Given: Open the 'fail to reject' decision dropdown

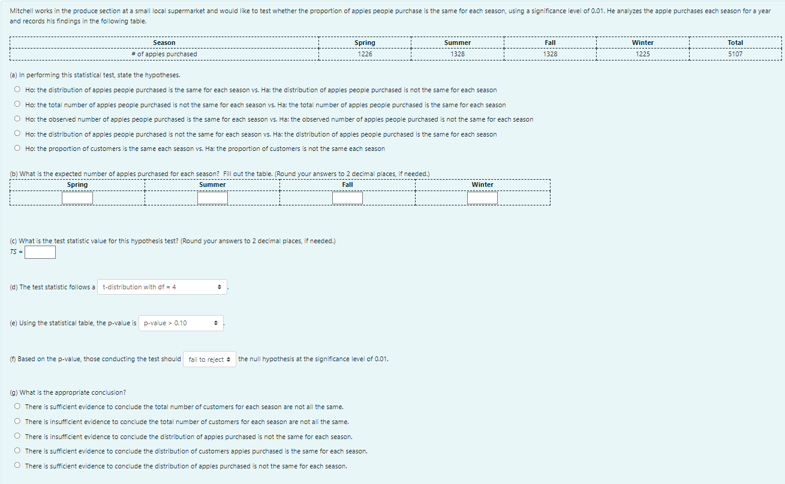Looking at the screenshot, I should coord(209,359).
